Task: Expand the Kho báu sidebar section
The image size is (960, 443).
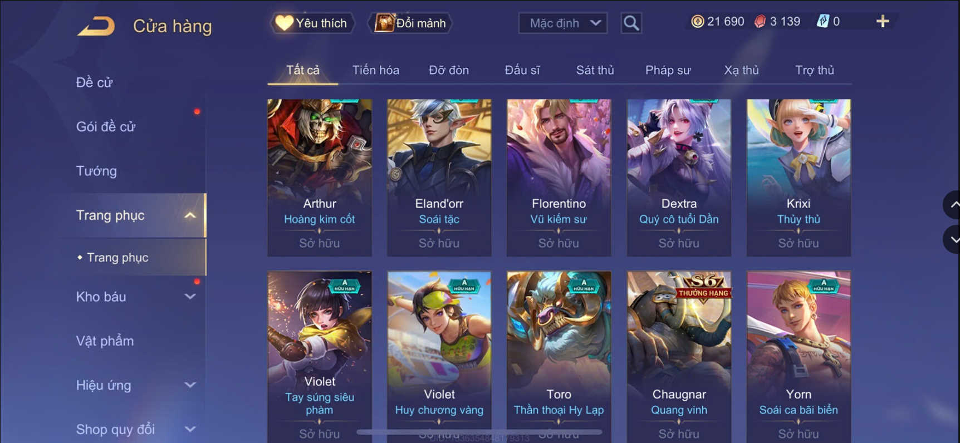Action: point(190,297)
